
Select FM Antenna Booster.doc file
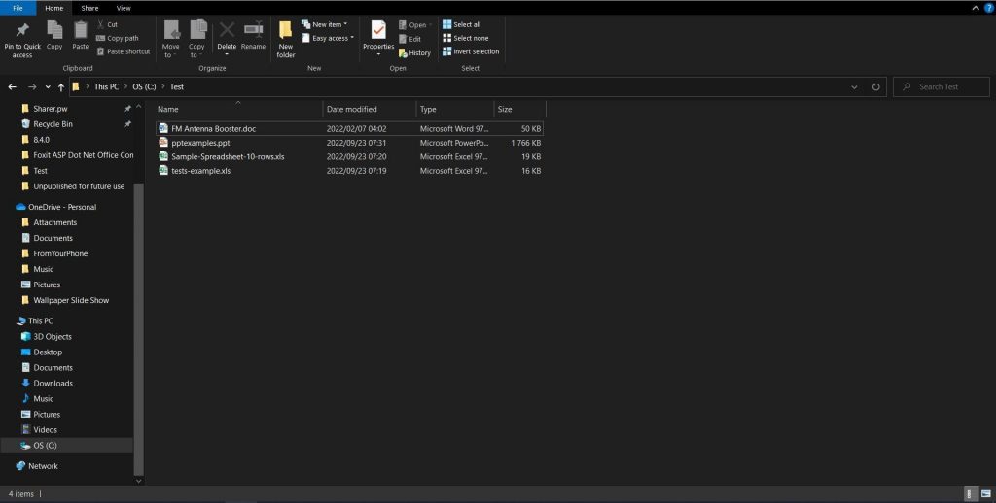click(x=349, y=129)
